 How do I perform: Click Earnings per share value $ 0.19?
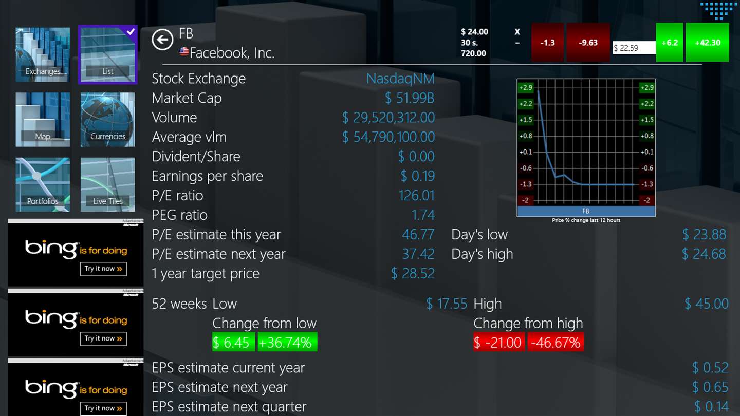pyautogui.click(x=417, y=176)
